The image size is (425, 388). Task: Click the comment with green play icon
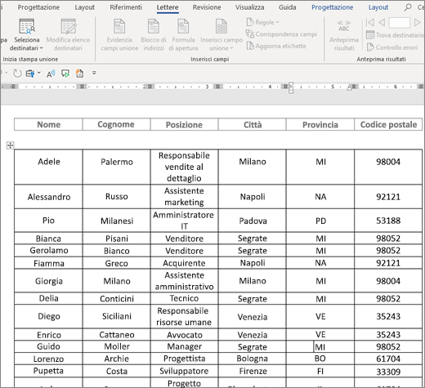click(x=65, y=74)
